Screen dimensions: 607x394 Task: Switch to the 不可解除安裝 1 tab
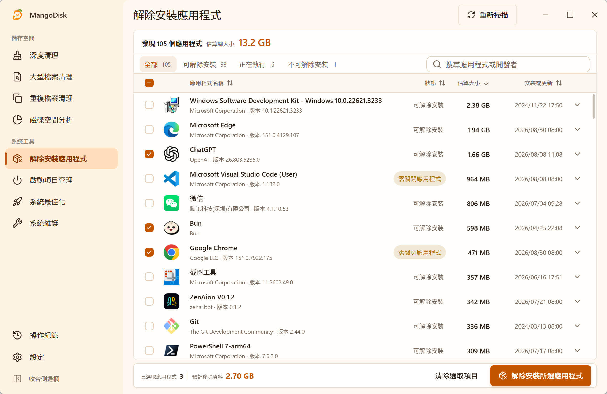312,64
